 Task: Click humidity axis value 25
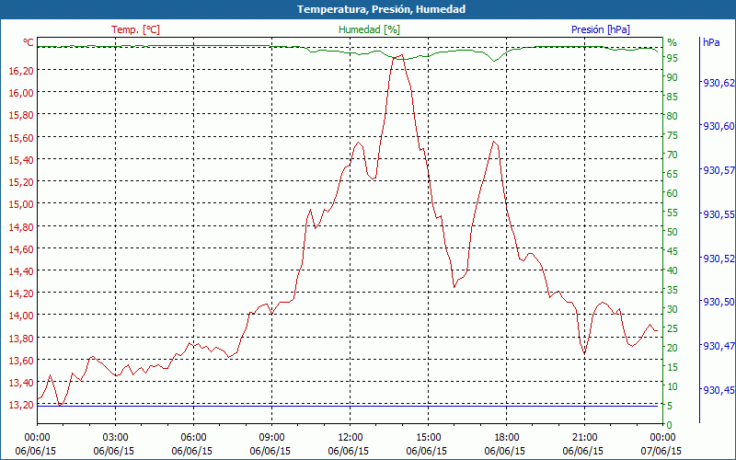pos(673,328)
